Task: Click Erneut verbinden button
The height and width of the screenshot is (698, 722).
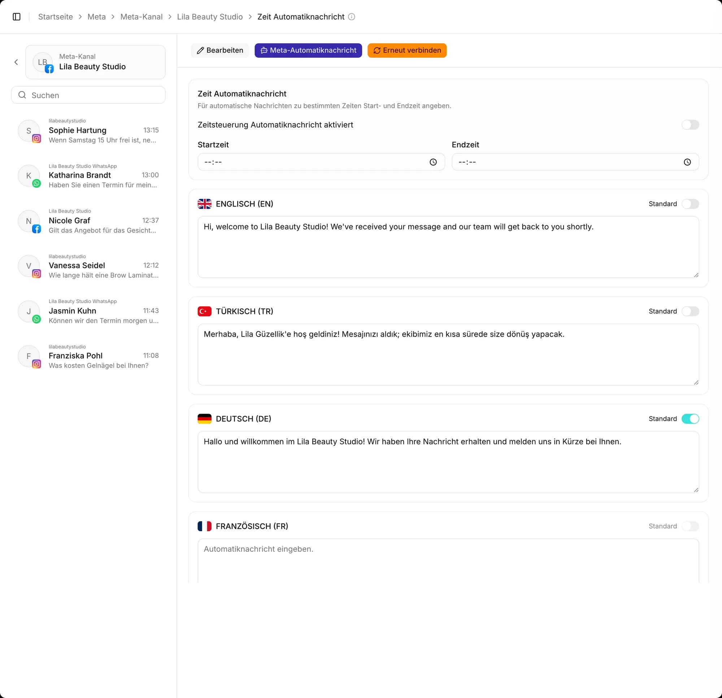Action: 407,51
